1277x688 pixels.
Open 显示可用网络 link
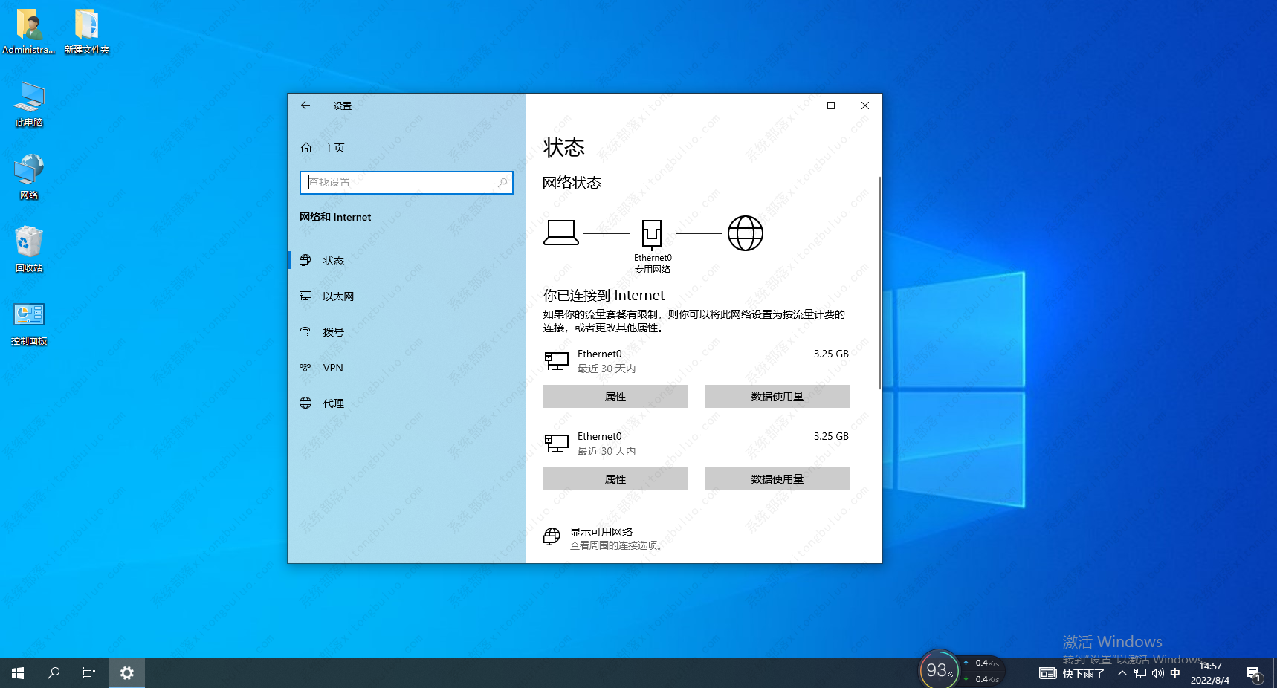(601, 532)
